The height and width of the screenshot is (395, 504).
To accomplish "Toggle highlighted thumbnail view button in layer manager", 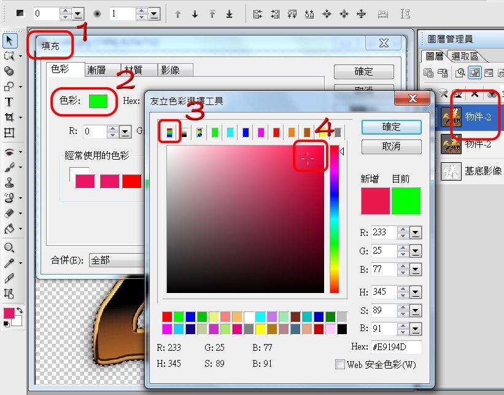I will pos(475,72).
